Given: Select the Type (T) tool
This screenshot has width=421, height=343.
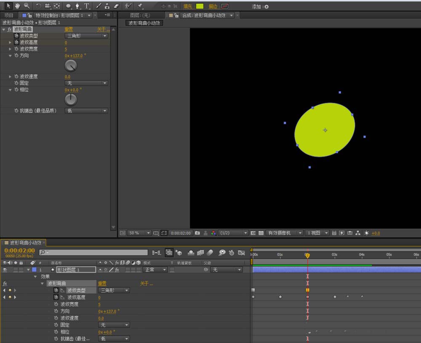Looking at the screenshot, I should coord(87,6).
